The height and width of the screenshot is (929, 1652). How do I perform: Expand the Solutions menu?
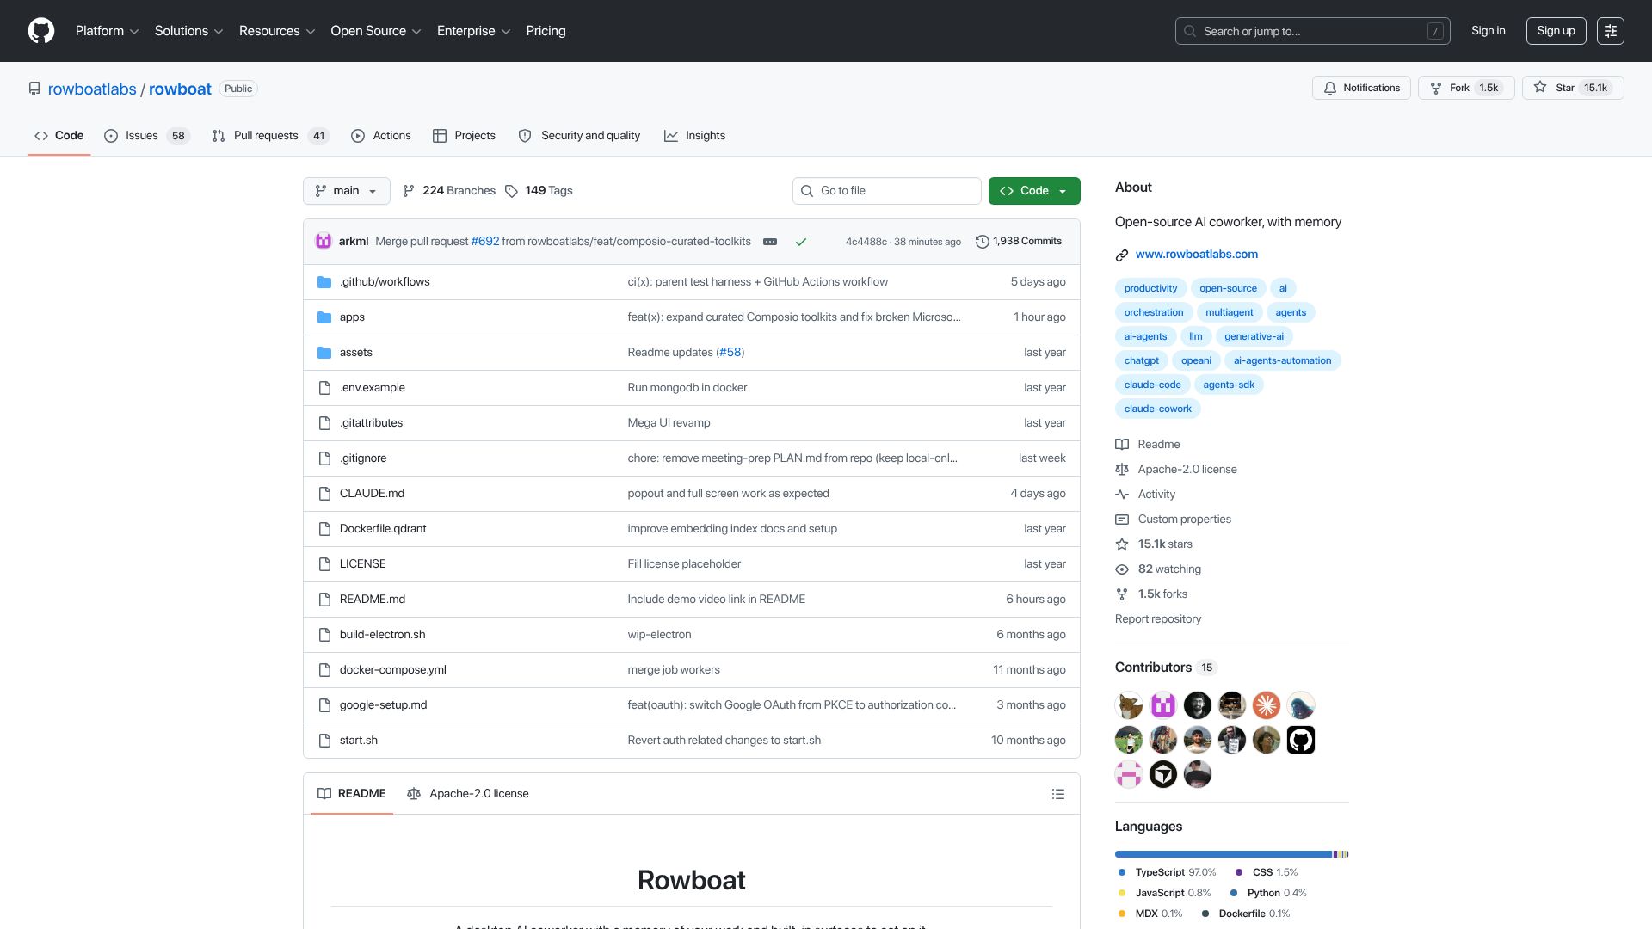pos(188,31)
